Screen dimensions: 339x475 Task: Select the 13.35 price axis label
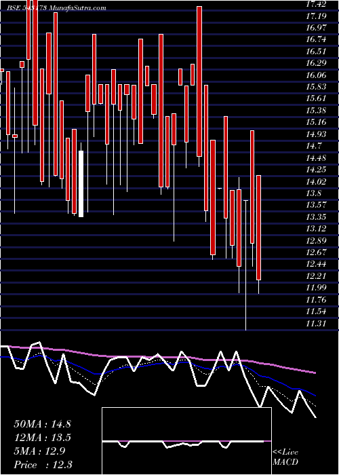tap(316, 217)
